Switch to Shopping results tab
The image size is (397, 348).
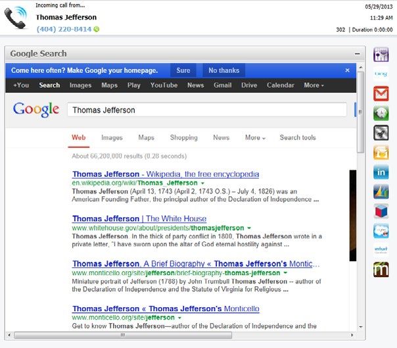click(x=184, y=138)
